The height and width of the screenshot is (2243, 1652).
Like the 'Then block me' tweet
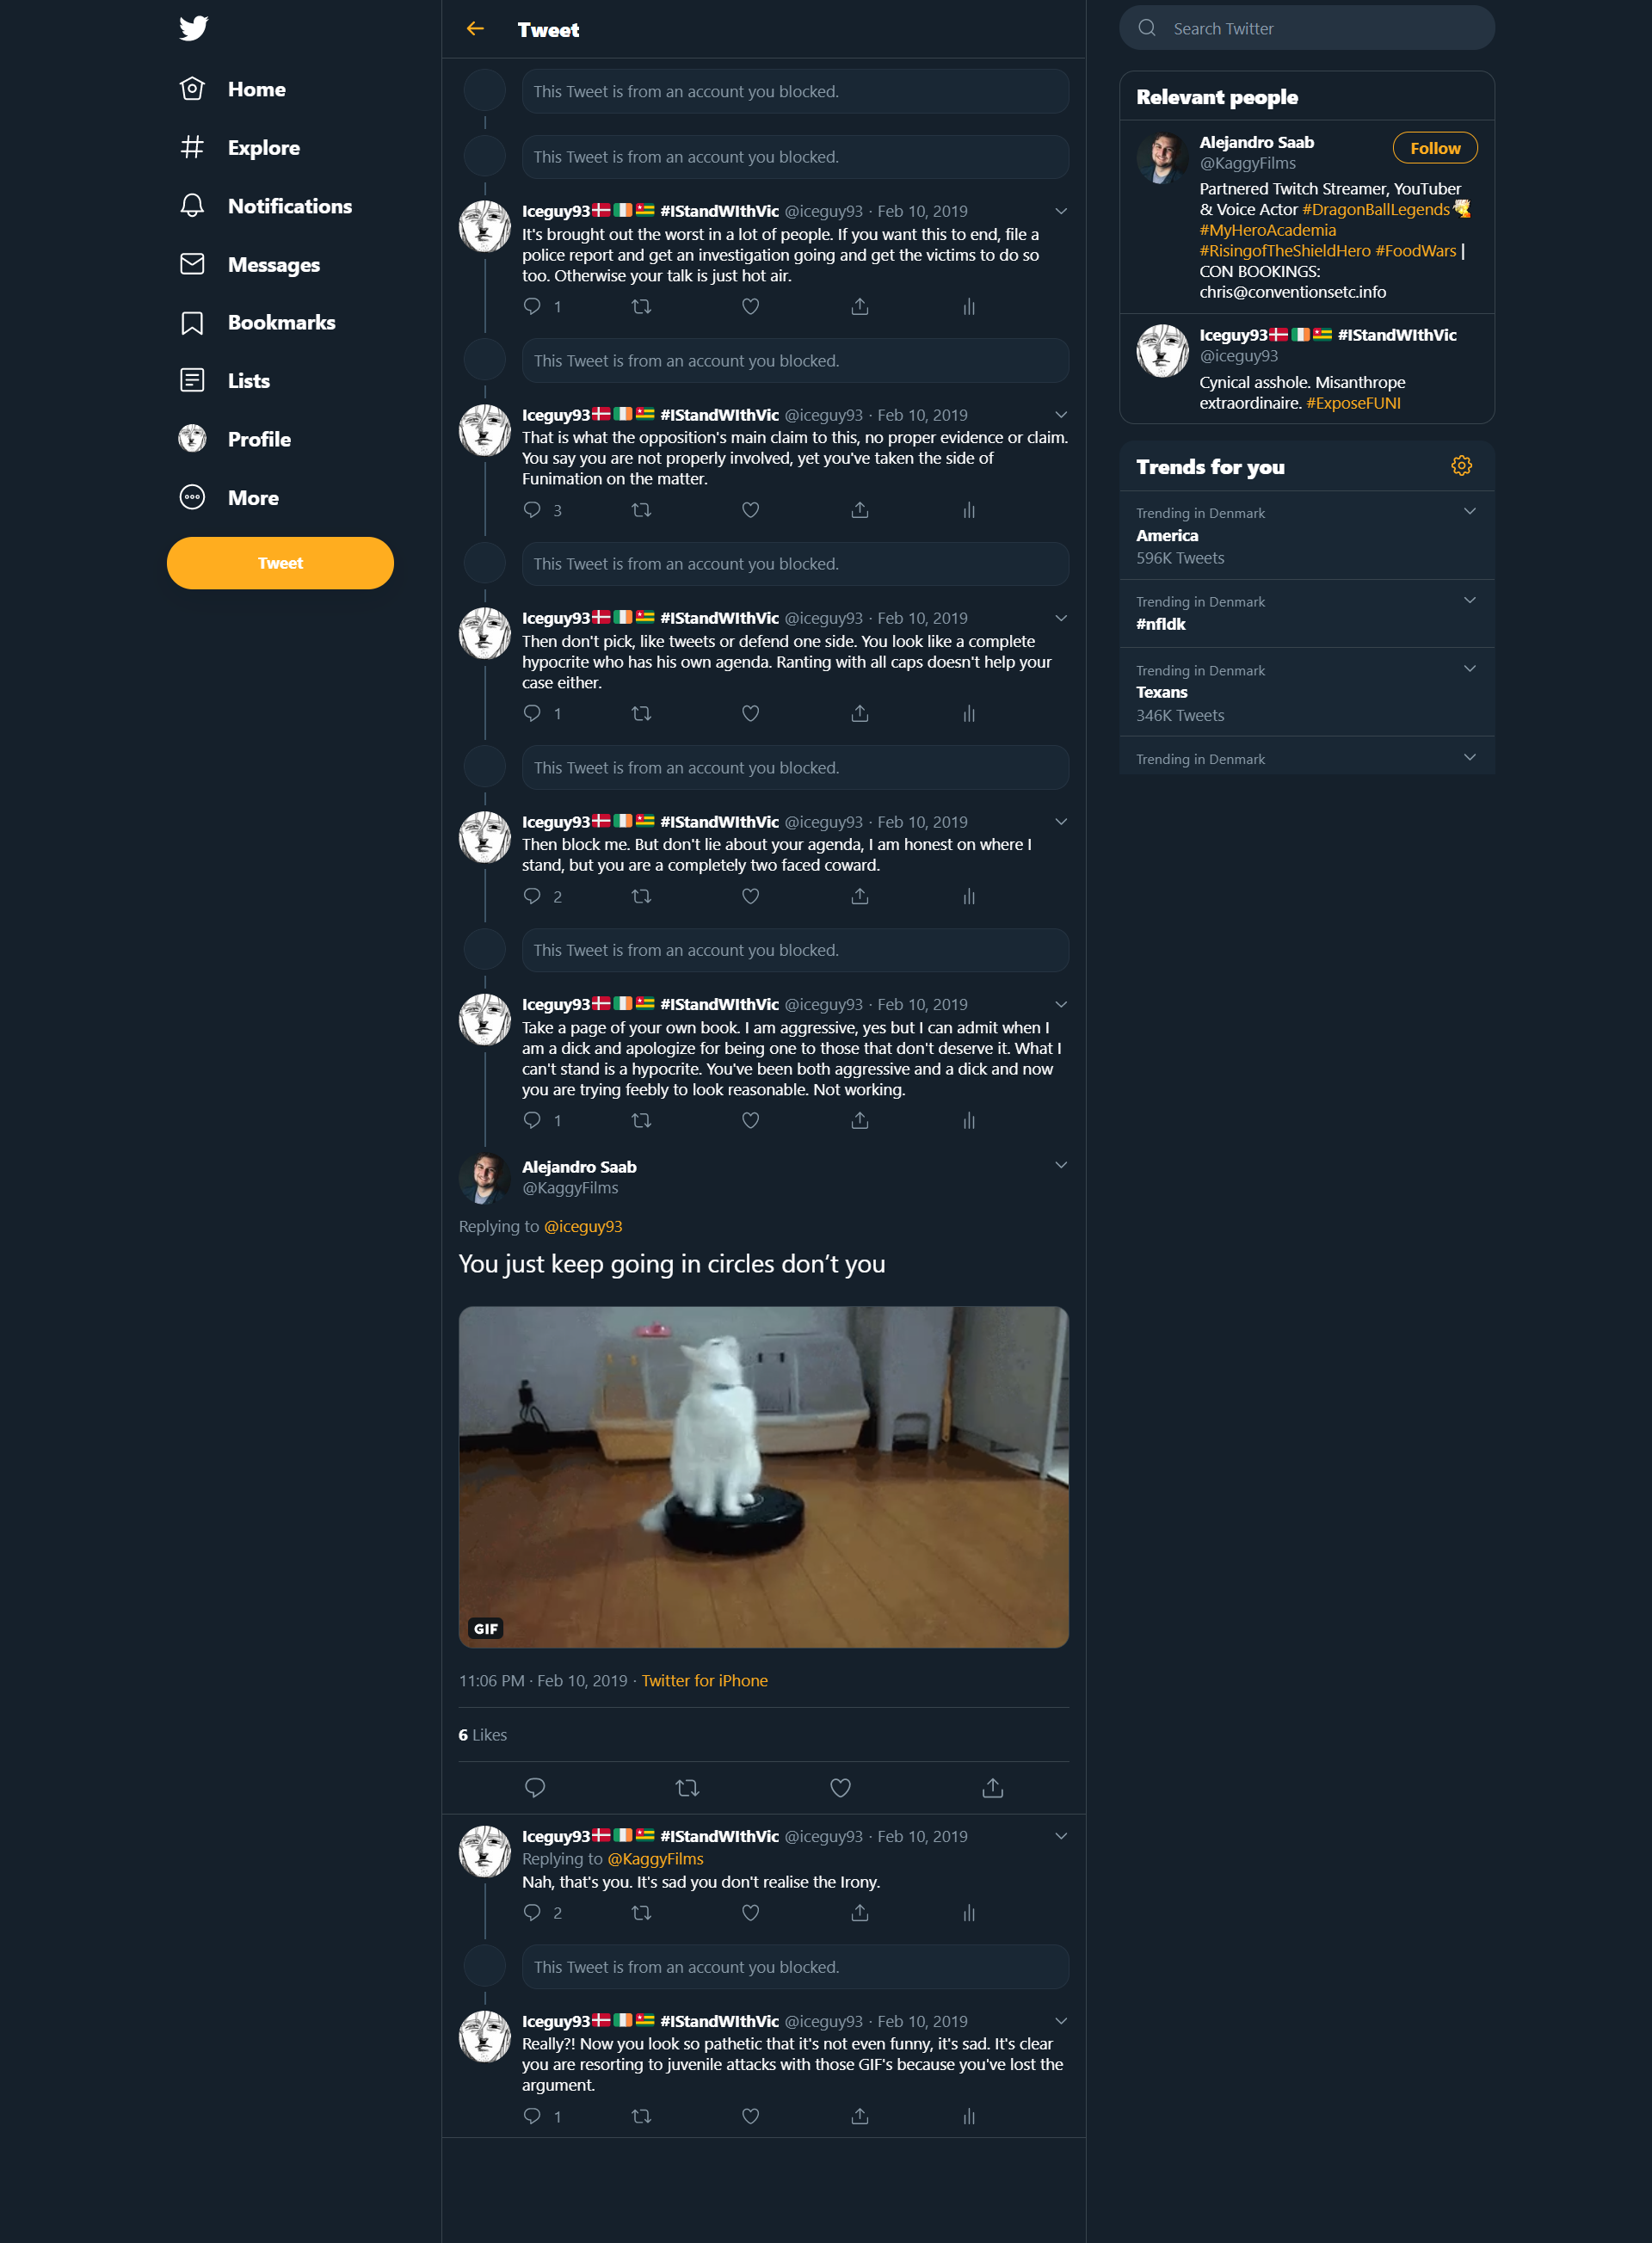(750, 896)
